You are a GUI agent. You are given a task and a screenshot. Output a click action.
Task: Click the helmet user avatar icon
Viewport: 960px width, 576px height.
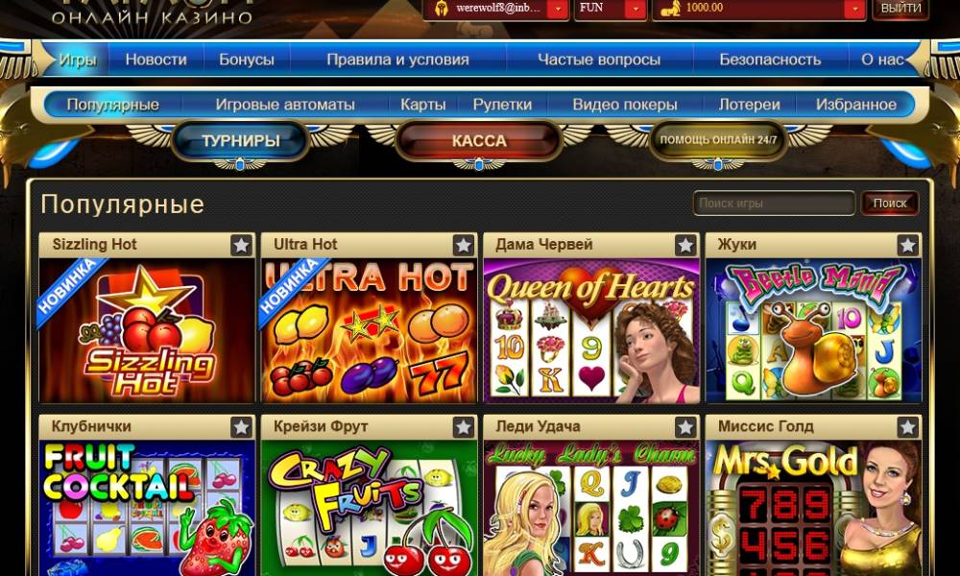click(x=441, y=9)
